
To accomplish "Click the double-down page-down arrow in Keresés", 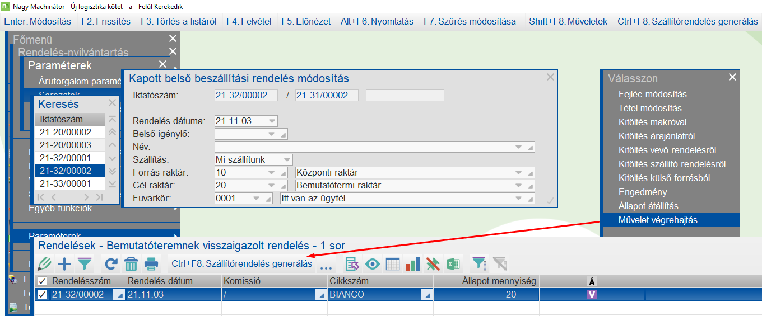I will [x=112, y=171].
